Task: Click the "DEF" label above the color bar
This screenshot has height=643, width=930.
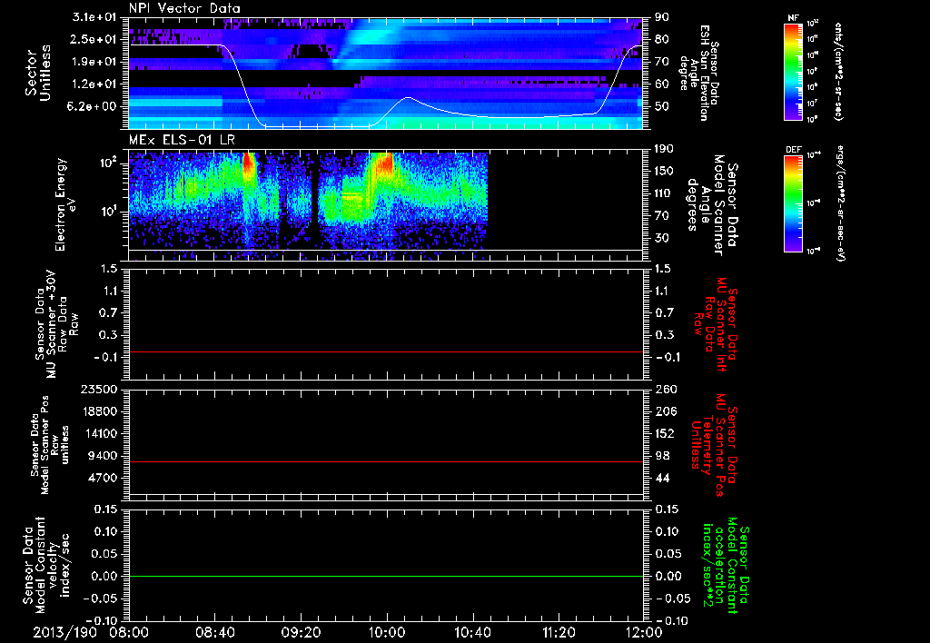Action: click(794, 150)
